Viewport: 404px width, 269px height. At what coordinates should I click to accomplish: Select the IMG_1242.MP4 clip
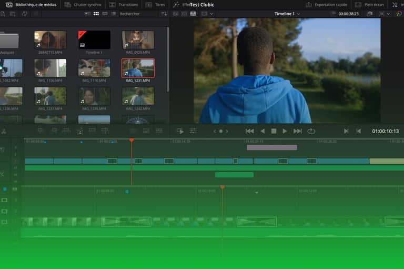coord(138,96)
